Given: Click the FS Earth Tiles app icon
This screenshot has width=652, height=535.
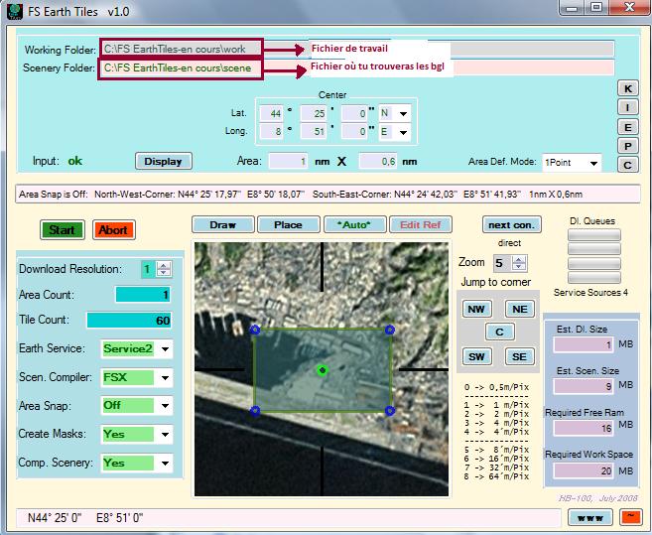Looking at the screenshot, I should 15,11.
